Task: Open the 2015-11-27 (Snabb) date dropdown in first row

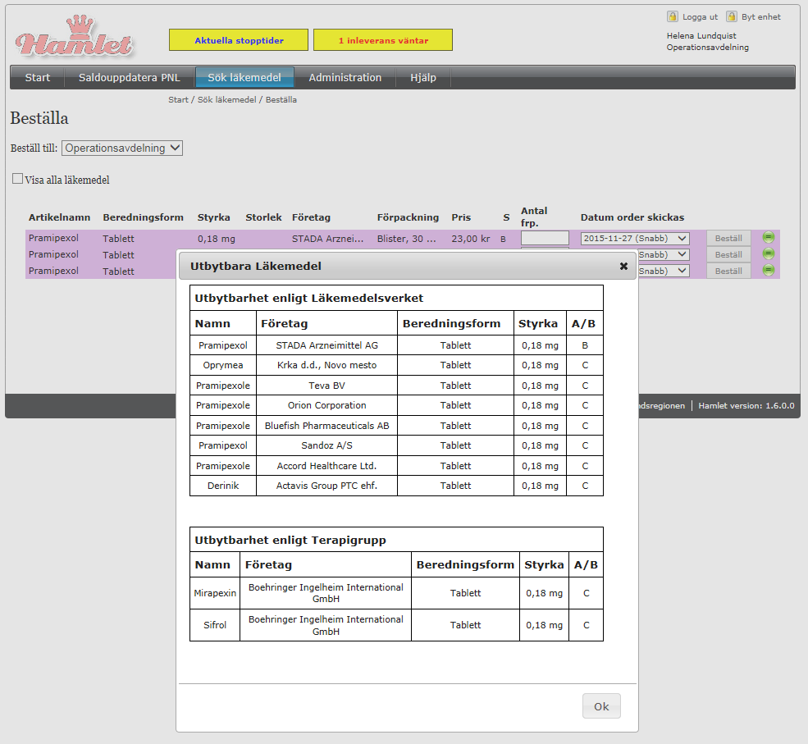Action: coord(635,239)
